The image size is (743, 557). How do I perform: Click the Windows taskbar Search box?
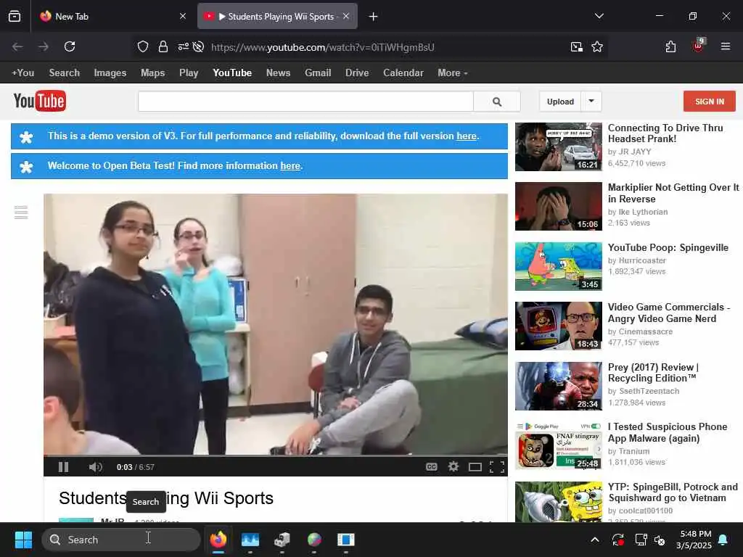tap(121, 540)
